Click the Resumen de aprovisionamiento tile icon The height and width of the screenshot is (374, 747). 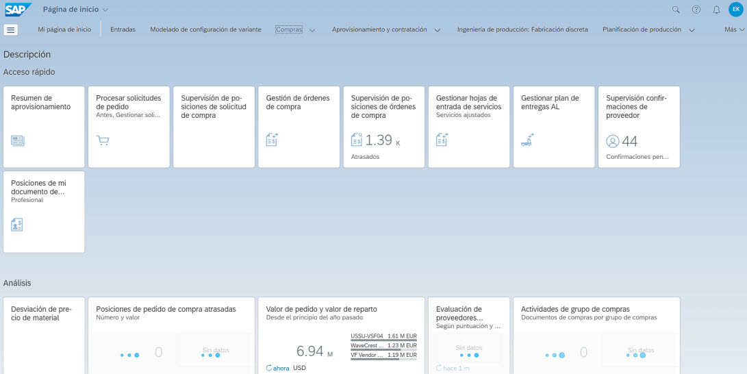[x=18, y=140]
